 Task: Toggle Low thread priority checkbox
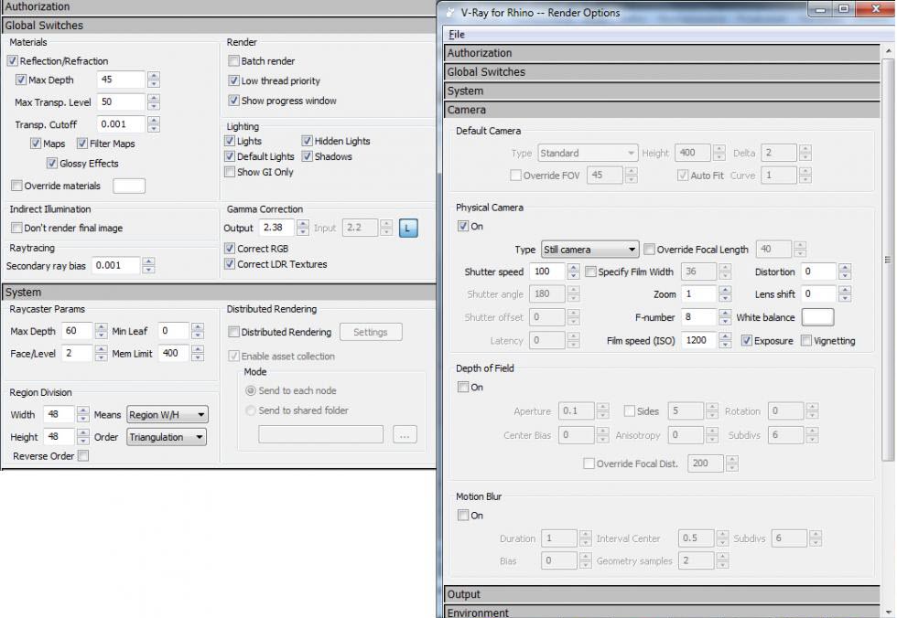[233, 80]
